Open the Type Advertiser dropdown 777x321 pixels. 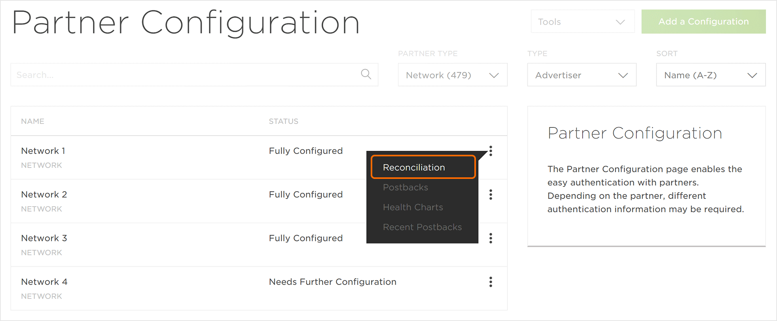click(582, 75)
